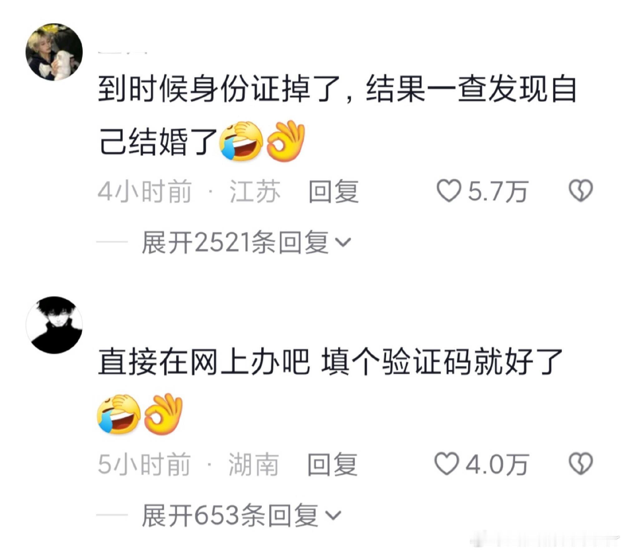Tap the laughing-crying emoji in second comment
This screenshot has width=624, height=553.
(119, 414)
